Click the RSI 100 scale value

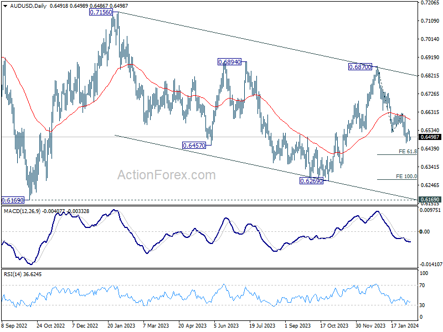tap(424, 273)
